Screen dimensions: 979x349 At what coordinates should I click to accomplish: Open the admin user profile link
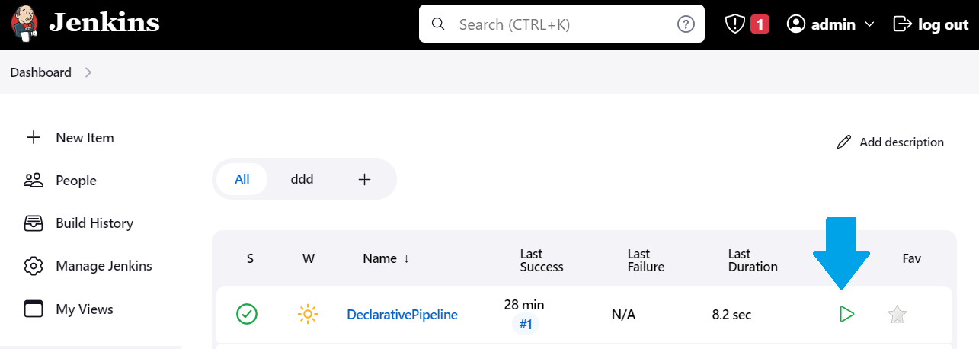point(833,24)
